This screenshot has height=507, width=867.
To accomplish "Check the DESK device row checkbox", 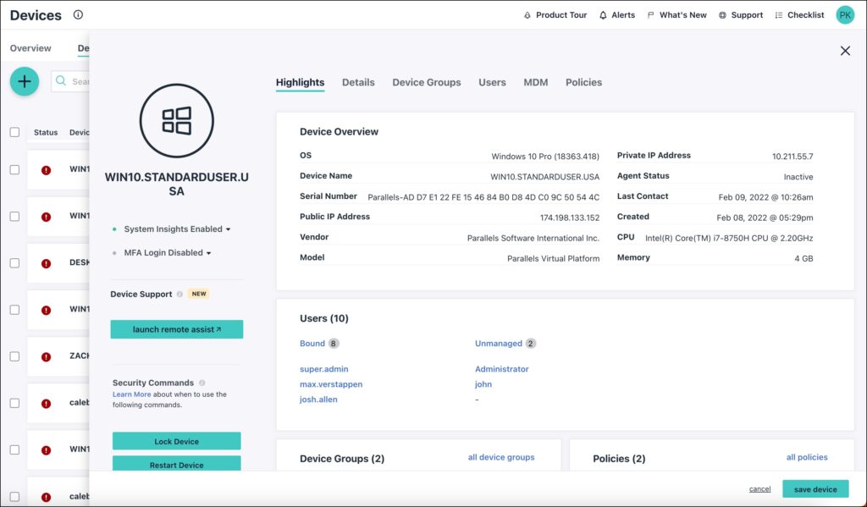I will pyautogui.click(x=14, y=263).
